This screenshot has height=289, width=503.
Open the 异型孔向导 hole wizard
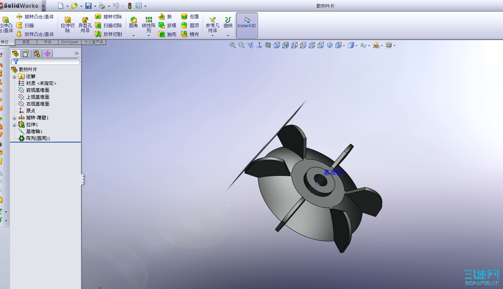[x=85, y=25]
